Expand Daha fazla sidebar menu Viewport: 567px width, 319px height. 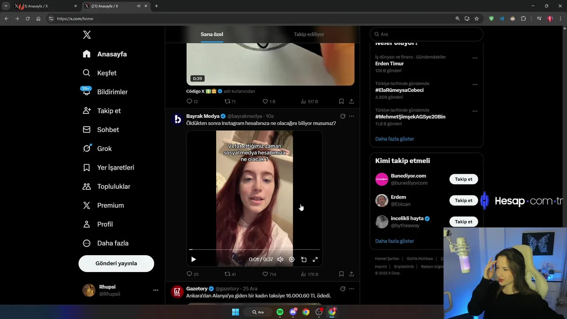pos(106,243)
